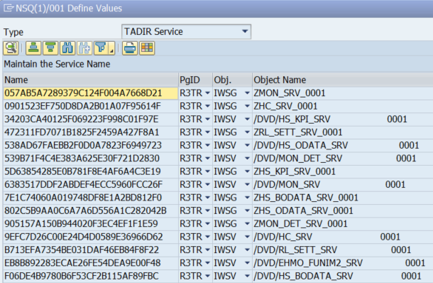Select name cell 34203CA40125F069223F998C01F97E
The image size is (433, 283).
point(91,119)
